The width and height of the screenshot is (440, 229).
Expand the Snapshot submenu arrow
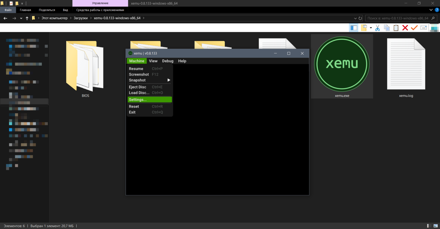click(x=169, y=80)
